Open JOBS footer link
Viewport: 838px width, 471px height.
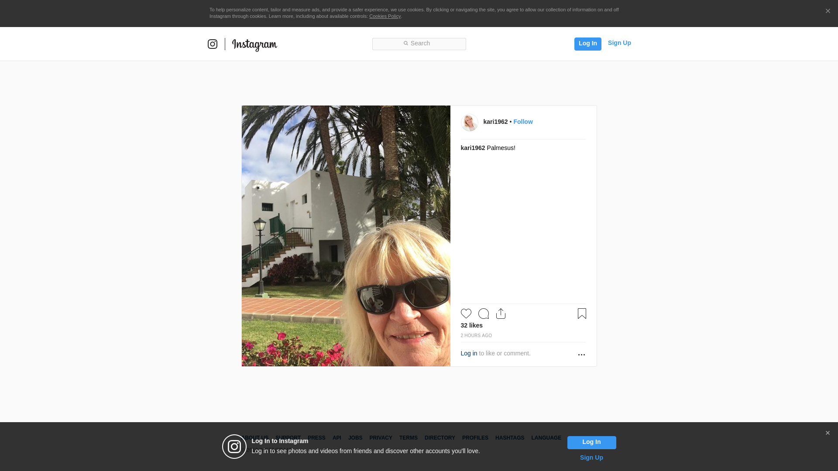coord(355,438)
